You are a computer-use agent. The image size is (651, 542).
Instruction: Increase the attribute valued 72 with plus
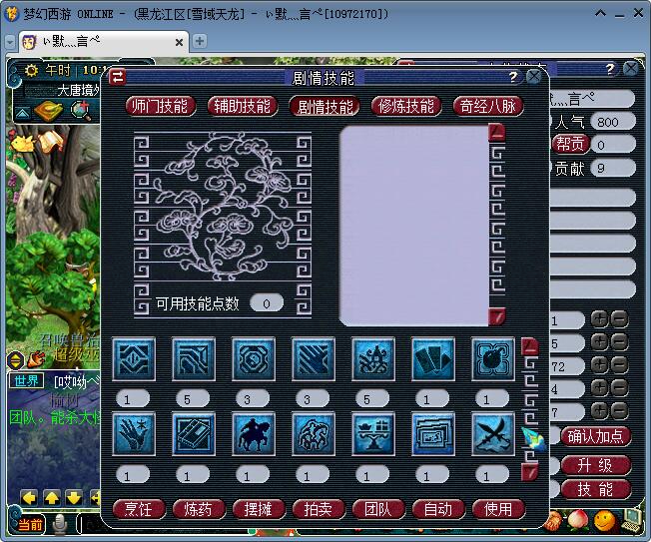pos(599,365)
